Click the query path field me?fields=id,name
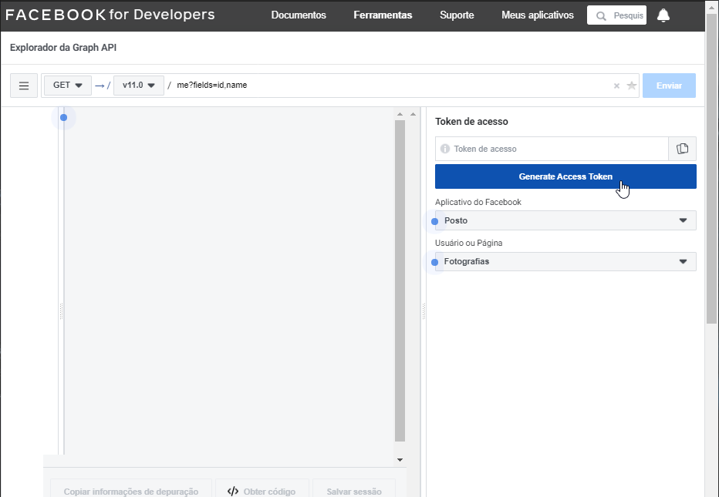Viewport: 719px width, 497px height. point(392,86)
